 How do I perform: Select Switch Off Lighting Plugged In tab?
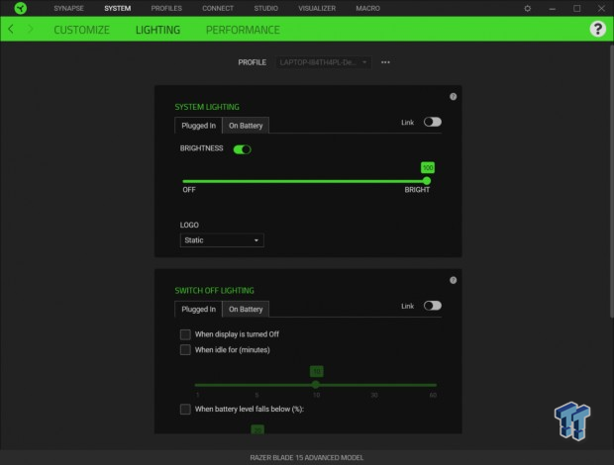198,309
